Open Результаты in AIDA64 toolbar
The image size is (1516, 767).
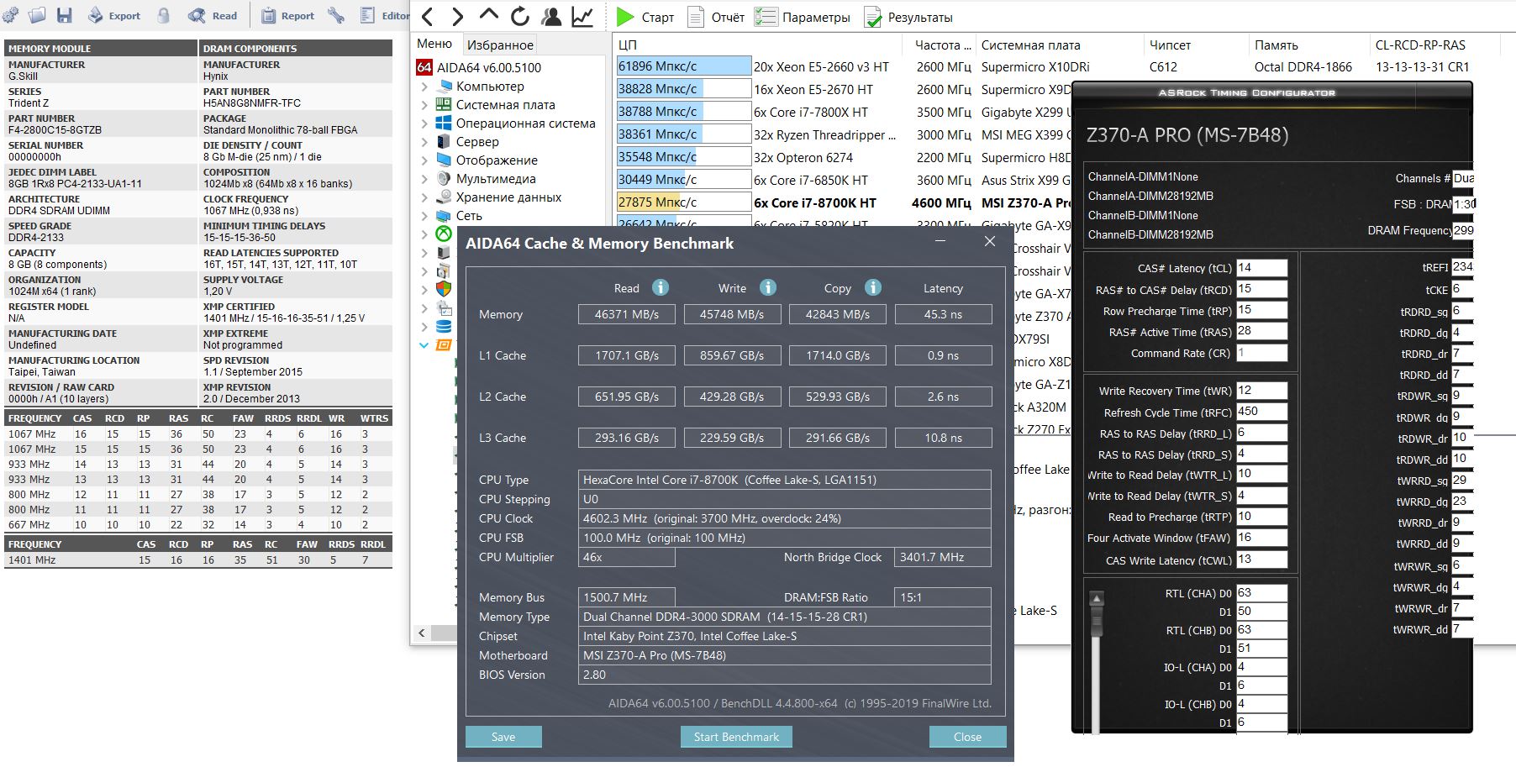tap(908, 17)
